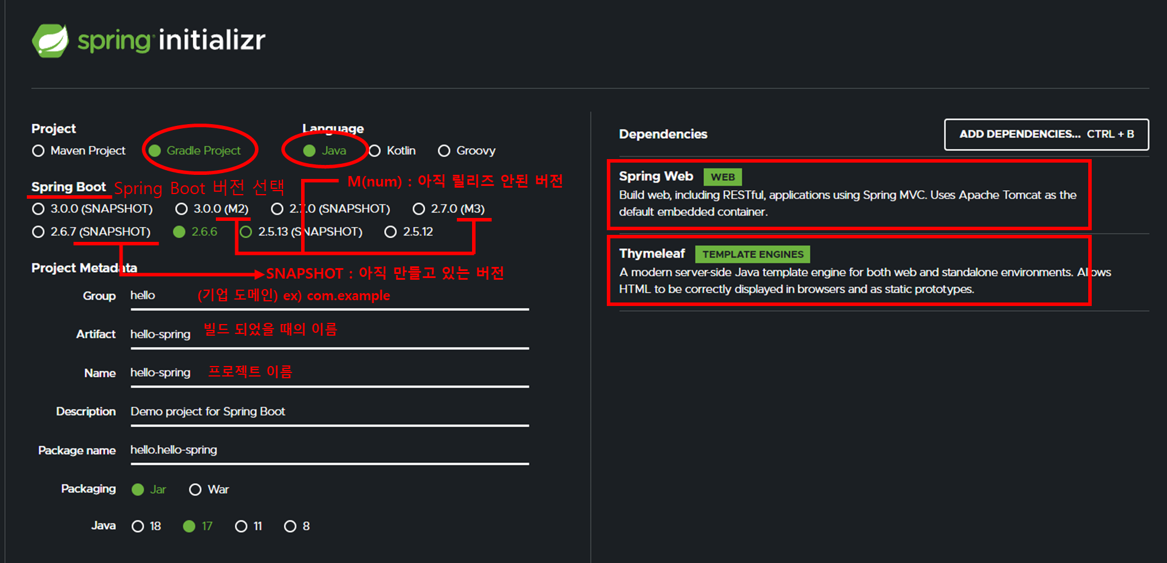1167x563 pixels.
Task: Edit the Package name field
Action: click(330, 451)
